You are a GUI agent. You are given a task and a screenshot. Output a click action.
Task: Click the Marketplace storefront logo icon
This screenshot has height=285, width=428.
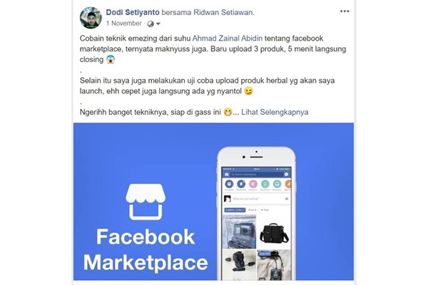(x=146, y=202)
